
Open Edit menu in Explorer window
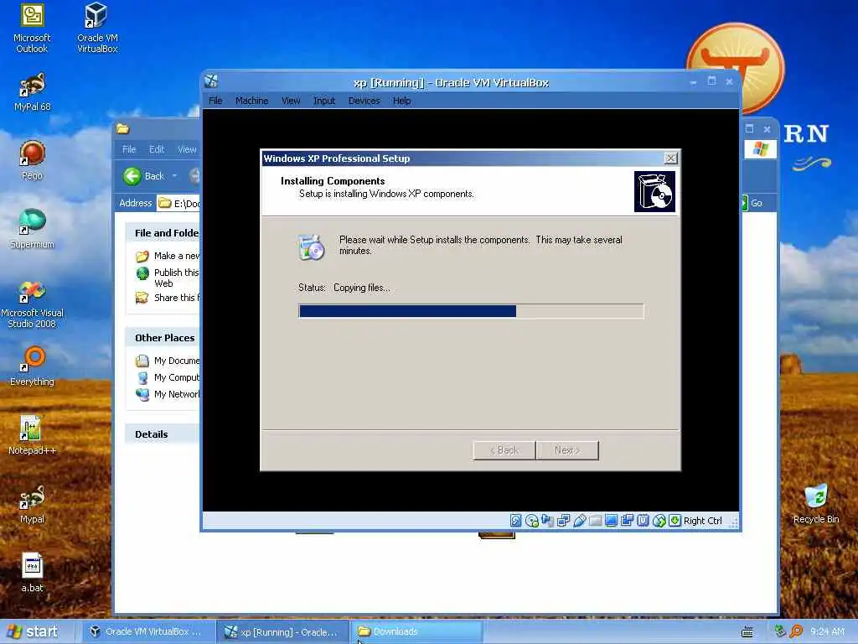tap(157, 149)
